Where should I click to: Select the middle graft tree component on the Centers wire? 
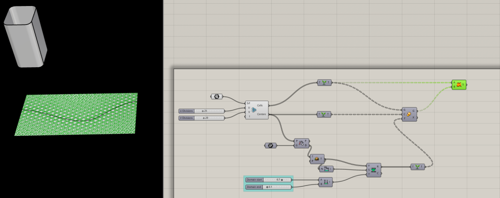(x=324, y=115)
